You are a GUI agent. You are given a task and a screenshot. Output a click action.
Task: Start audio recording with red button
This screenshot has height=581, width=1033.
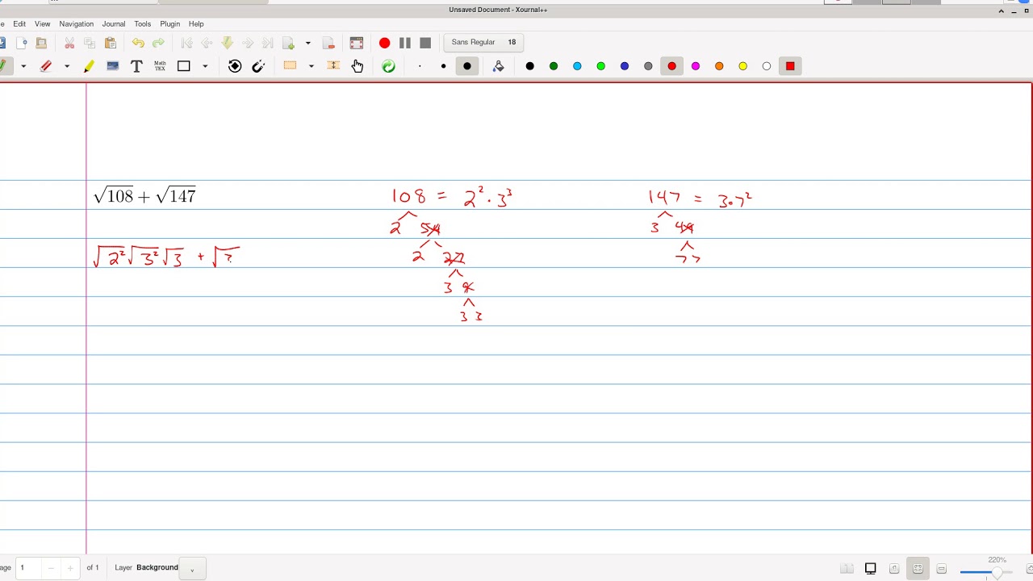click(384, 43)
